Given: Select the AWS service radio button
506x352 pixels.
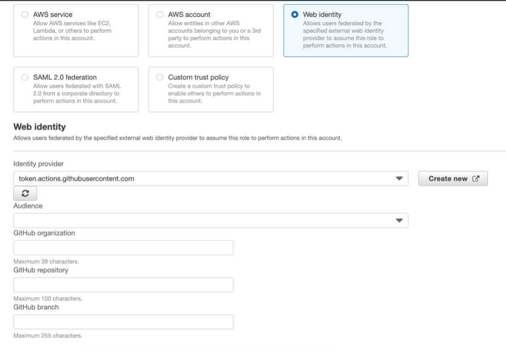Looking at the screenshot, I should pyautogui.click(x=25, y=15).
